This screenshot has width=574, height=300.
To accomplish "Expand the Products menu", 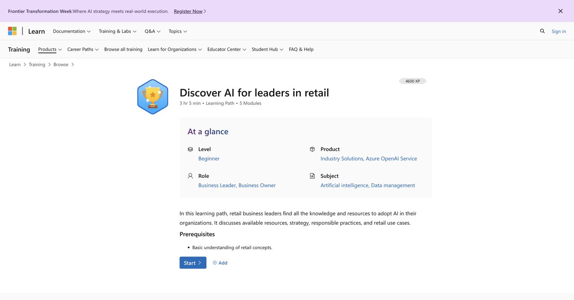I will (50, 49).
